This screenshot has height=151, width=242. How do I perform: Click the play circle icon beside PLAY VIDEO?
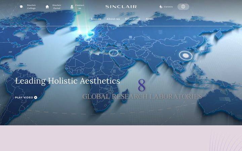[x=36, y=97]
